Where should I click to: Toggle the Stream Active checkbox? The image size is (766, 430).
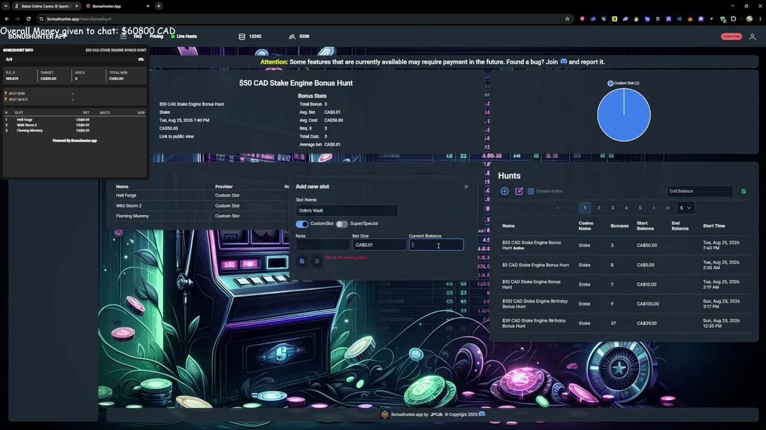530,191
